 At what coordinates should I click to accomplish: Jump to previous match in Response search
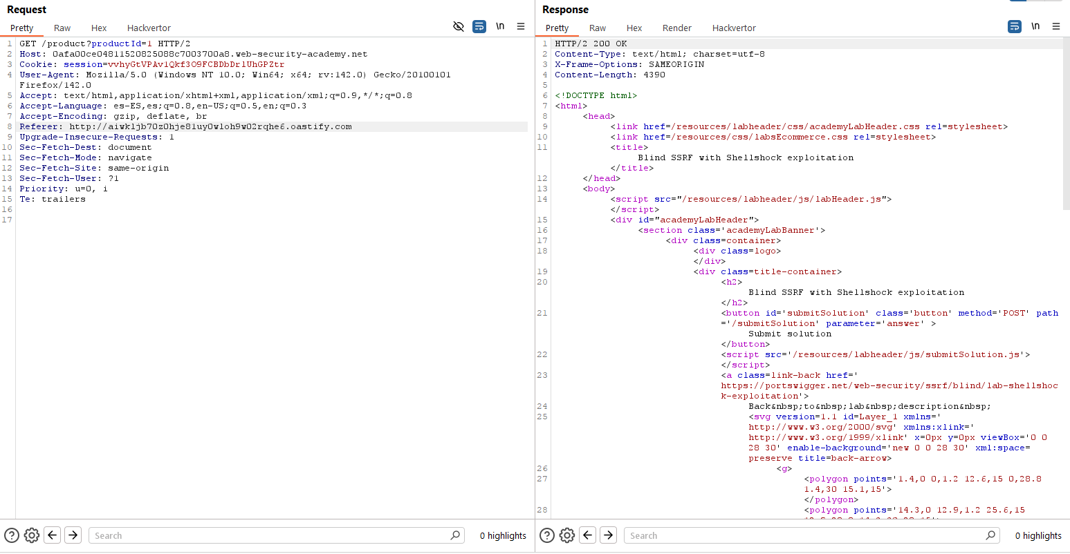(588, 535)
